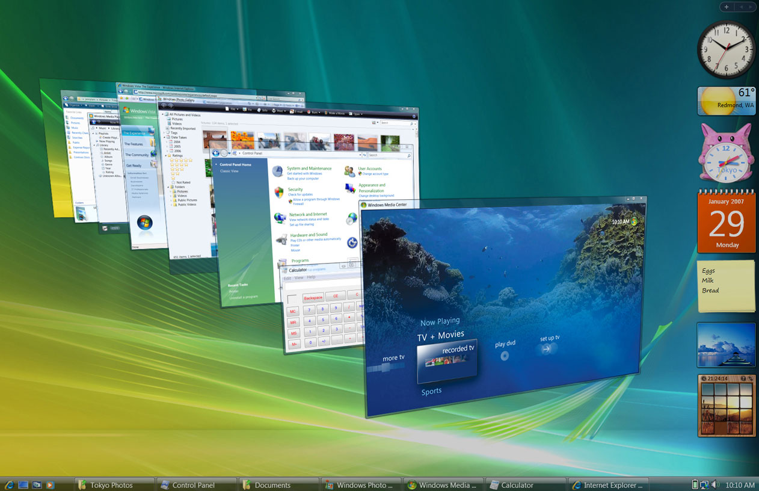Click Switch between windows Quick Launch icon
Screen dimensions: 759x491
click(x=37, y=485)
